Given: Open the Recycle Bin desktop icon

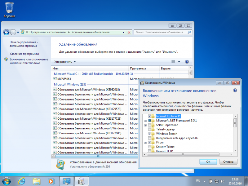Looking at the screenshot, I should pos(9,10).
